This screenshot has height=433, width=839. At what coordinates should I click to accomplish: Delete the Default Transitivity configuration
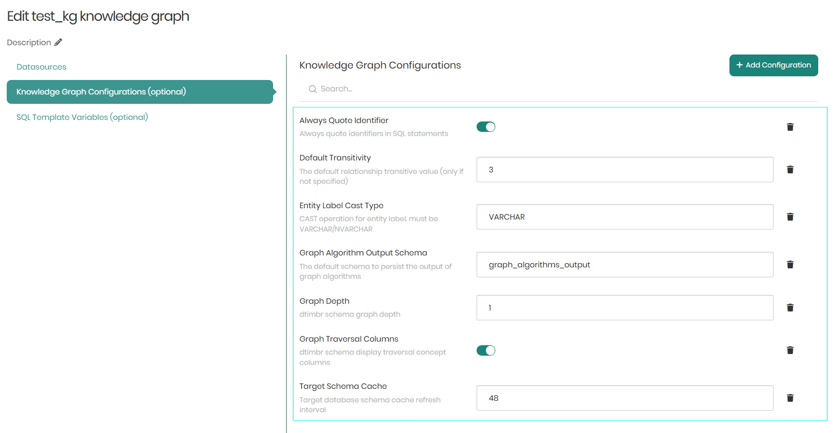pyautogui.click(x=790, y=170)
